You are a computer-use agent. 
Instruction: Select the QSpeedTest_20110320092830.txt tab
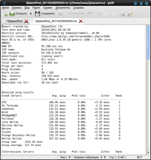[x=56, y=21]
